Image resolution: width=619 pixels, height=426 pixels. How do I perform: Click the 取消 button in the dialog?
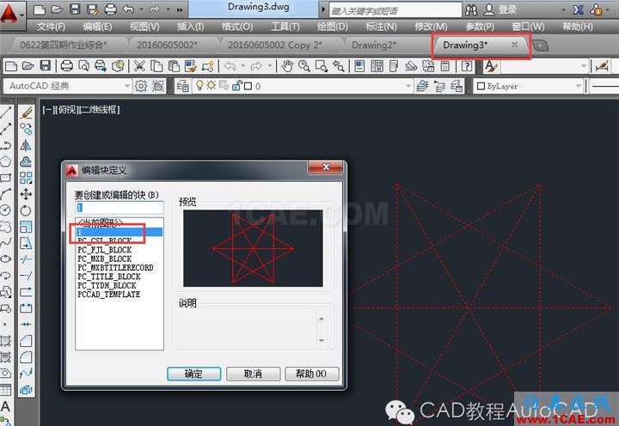(253, 374)
